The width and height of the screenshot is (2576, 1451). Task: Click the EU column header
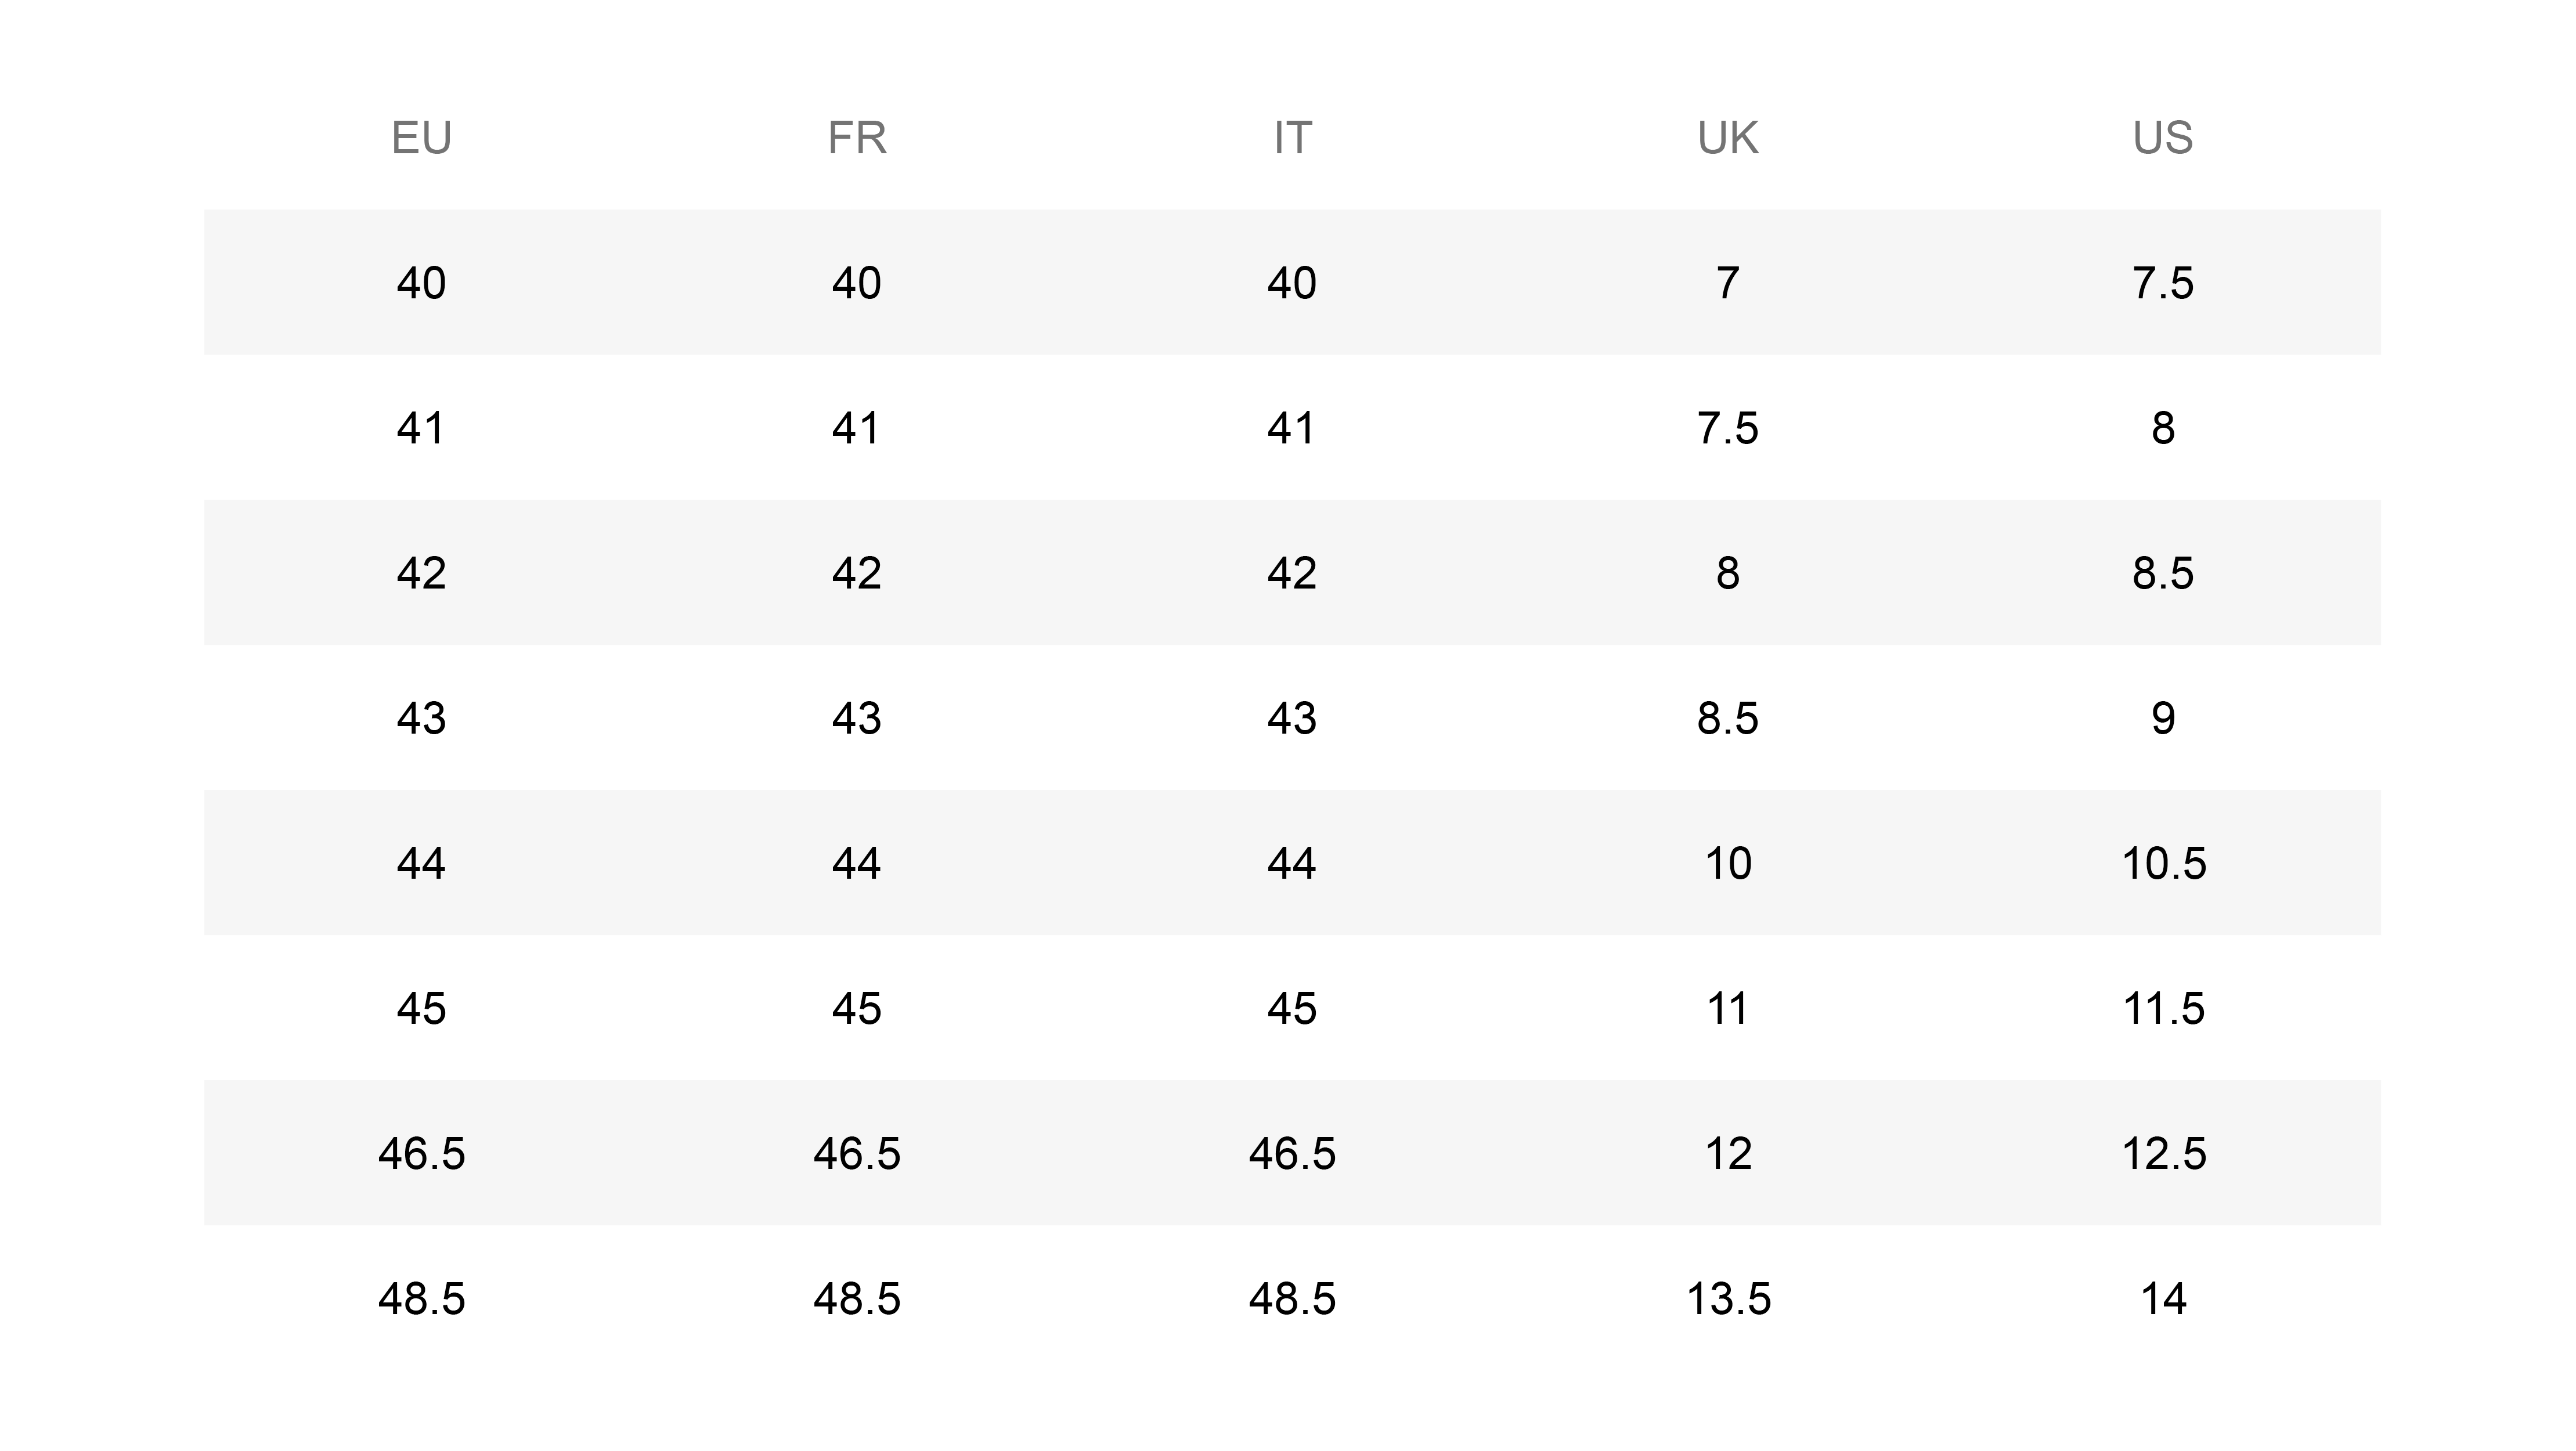(x=421, y=138)
